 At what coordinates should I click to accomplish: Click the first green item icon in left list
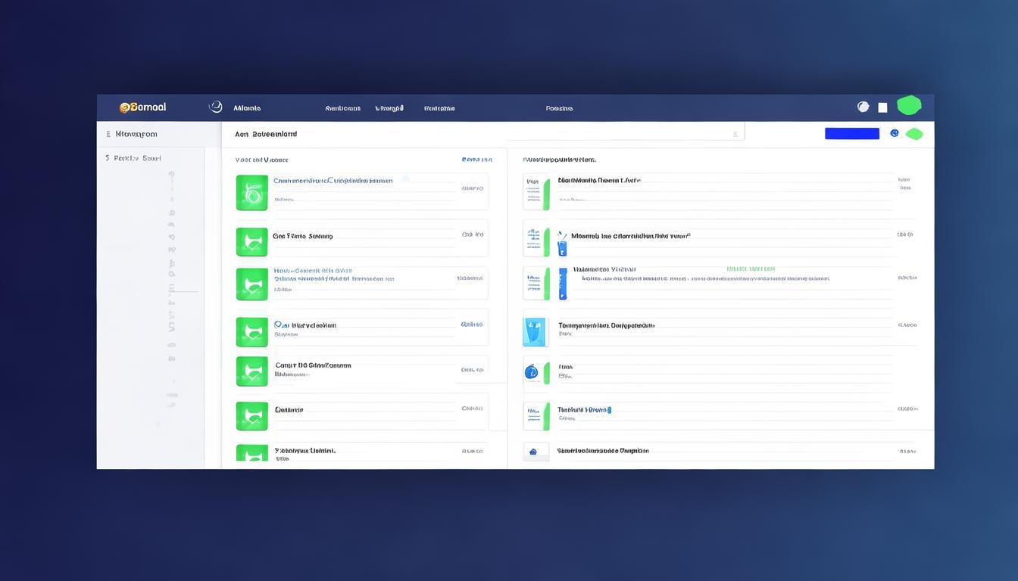pyautogui.click(x=251, y=192)
